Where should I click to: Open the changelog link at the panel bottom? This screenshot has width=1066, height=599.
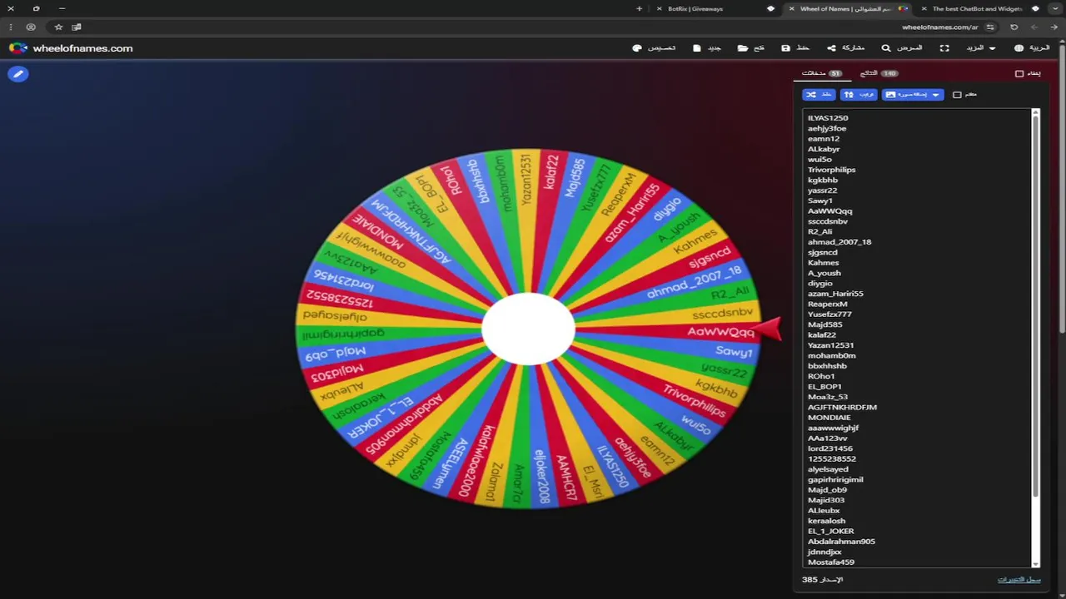coord(1019,579)
